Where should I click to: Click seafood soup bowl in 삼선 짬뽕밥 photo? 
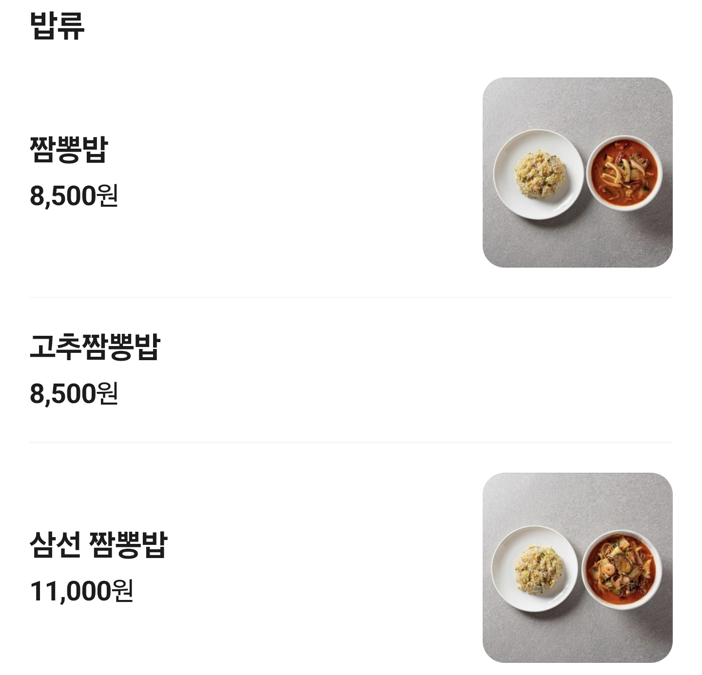pos(622,568)
